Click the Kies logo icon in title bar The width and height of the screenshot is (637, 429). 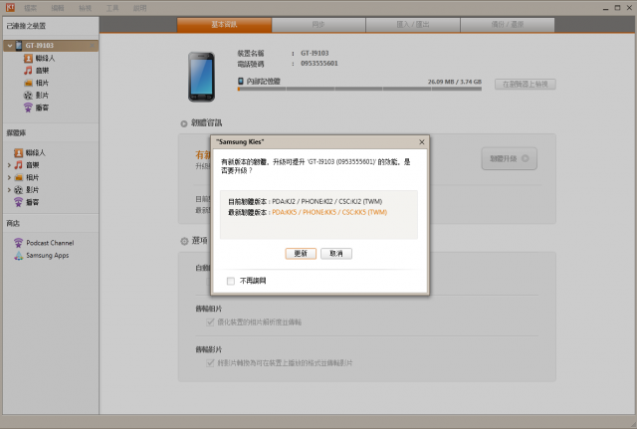point(10,7)
